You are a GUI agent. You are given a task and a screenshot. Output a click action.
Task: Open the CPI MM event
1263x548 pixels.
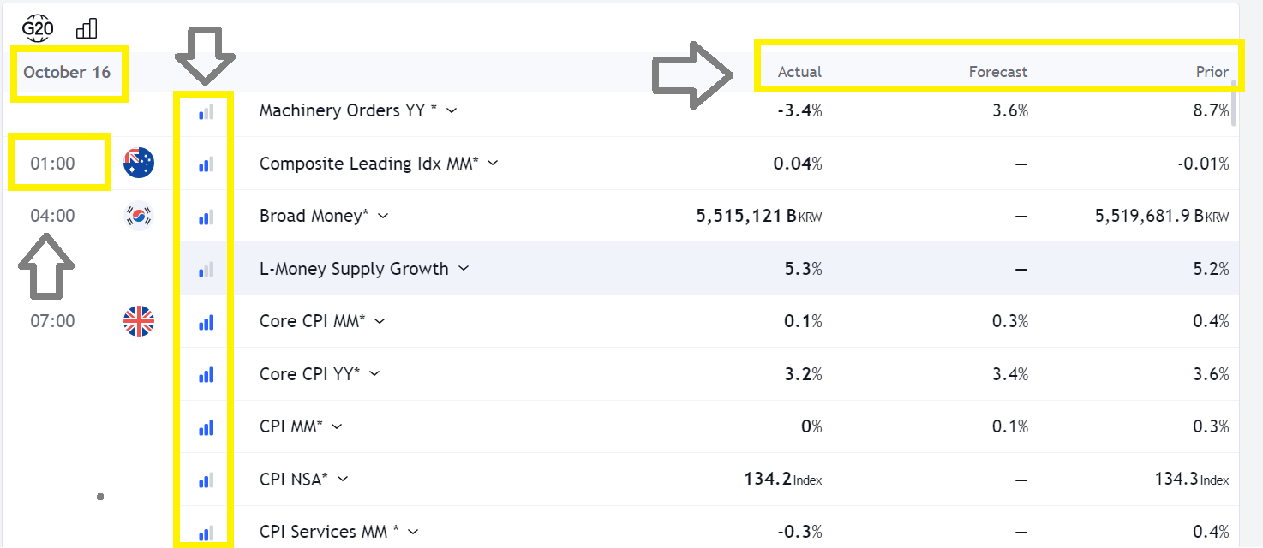(x=290, y=426)
